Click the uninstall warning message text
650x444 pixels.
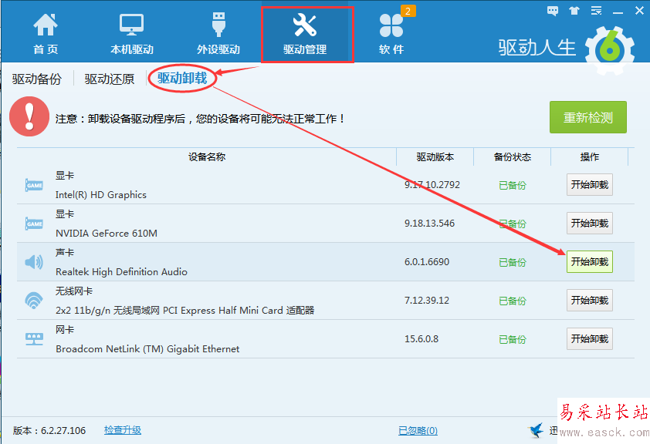tap(200, 119)
